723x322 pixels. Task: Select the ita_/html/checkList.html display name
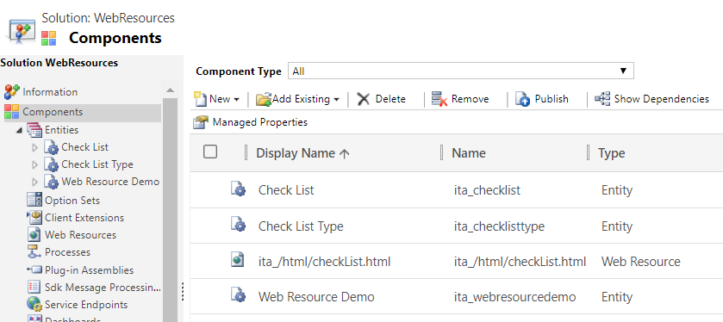click(324, 262)
